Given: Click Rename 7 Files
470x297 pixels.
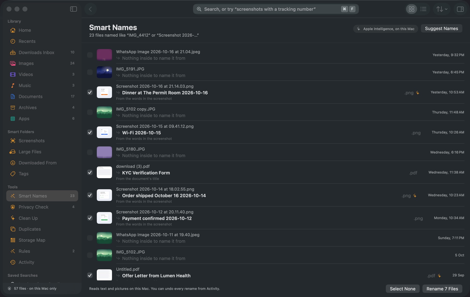Looking at the screenshot, I should click(x=442, y=289).
